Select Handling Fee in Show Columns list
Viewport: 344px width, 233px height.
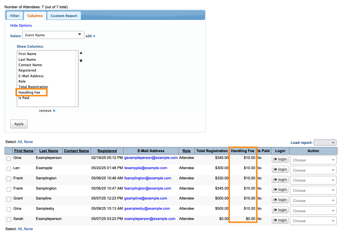point(29,93)
